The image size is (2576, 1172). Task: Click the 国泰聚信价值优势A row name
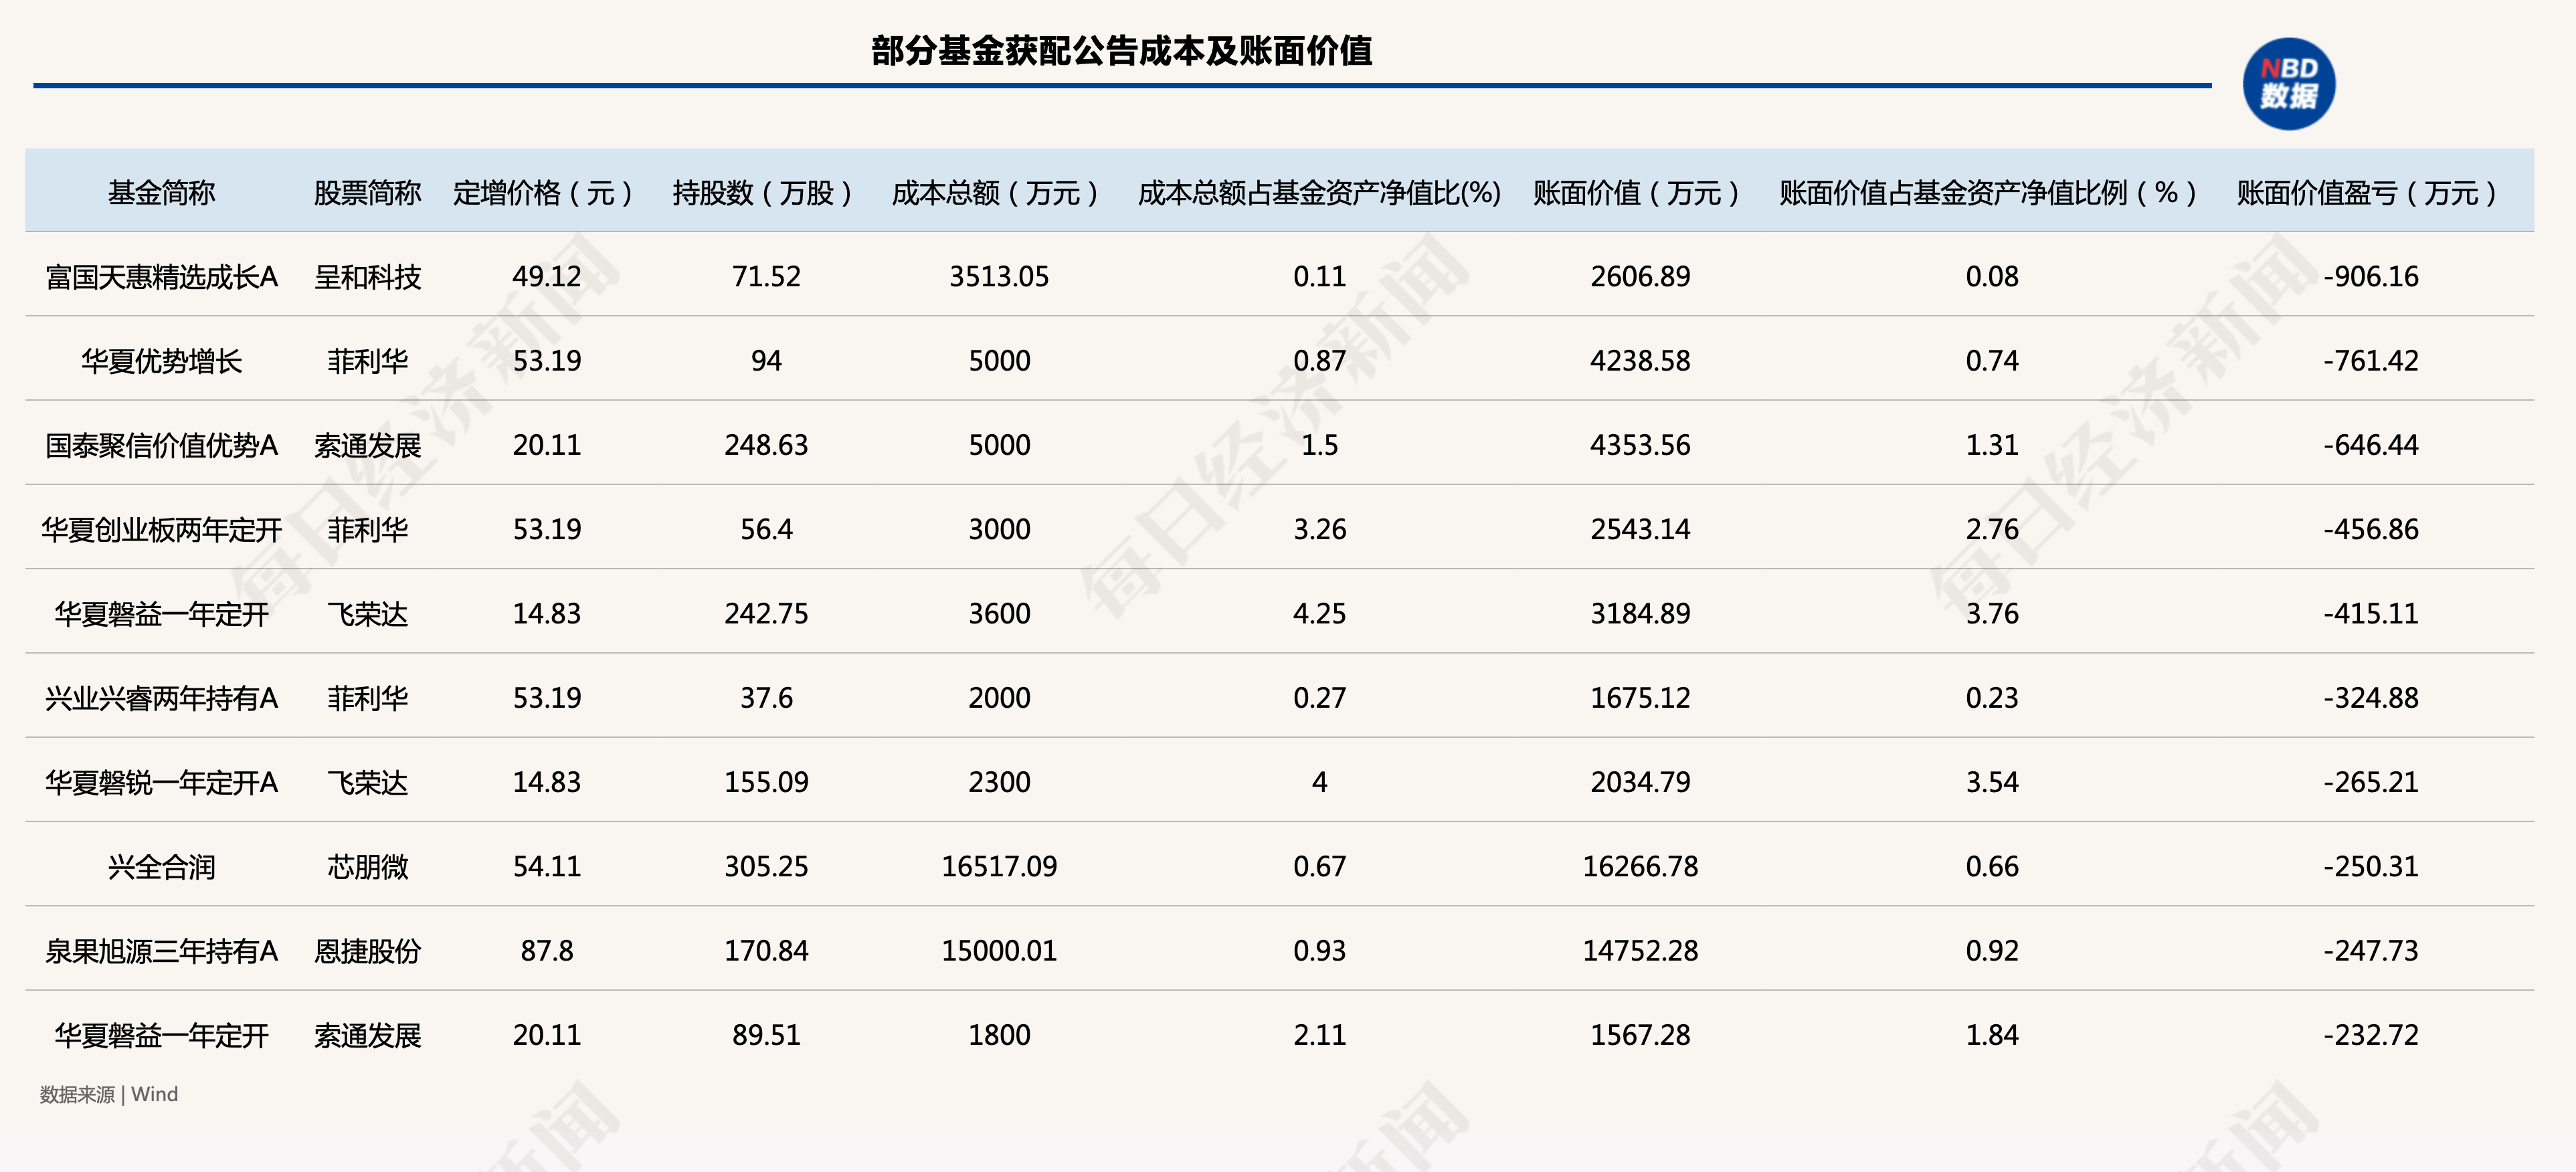click(161, 445)
